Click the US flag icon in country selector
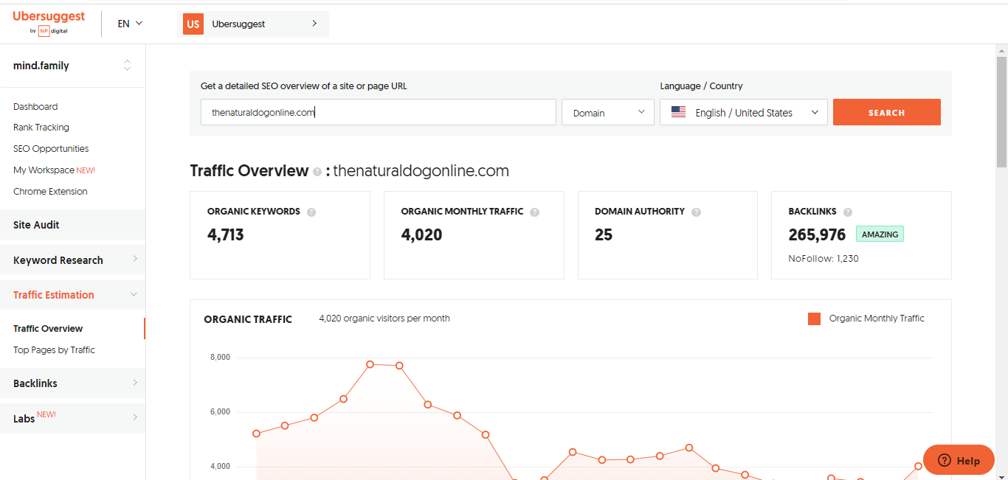Image resolution: width=1008 pixels, height=480 pixels. (x=678, y=112)
